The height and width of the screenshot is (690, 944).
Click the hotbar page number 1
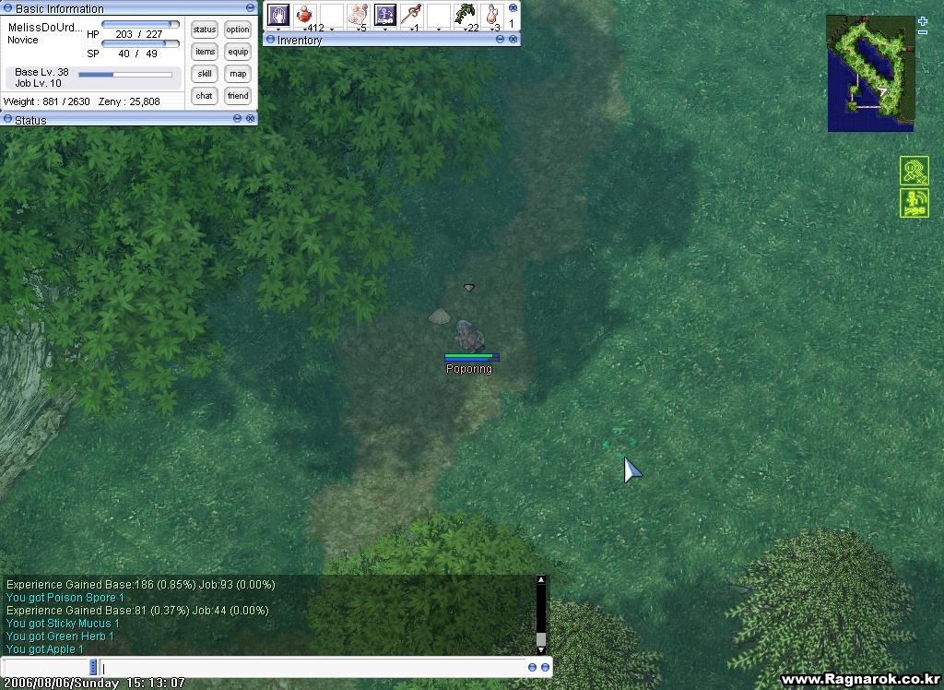click(512, 23)
